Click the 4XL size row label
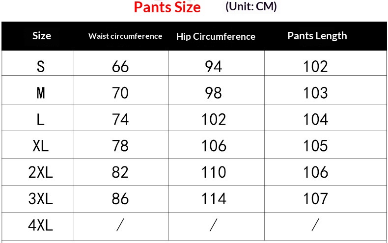This screenshot has width=388, height=243. pyautogui.click(x=41, y=225)
